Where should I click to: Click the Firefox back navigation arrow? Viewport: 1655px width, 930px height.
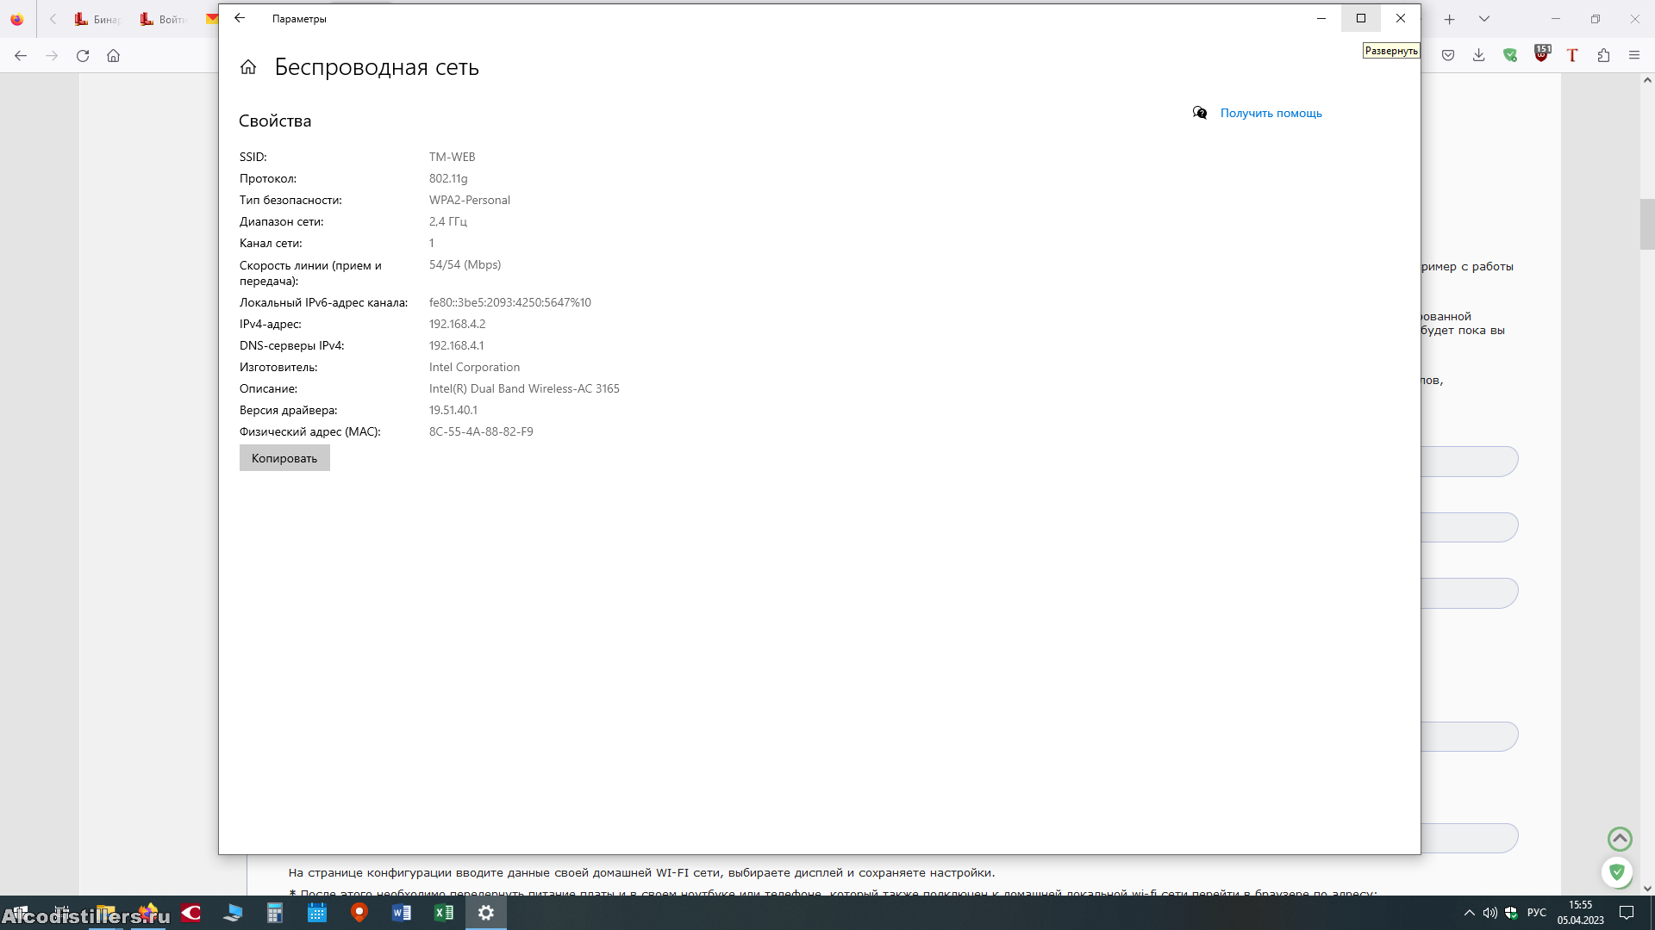point(21,56)
